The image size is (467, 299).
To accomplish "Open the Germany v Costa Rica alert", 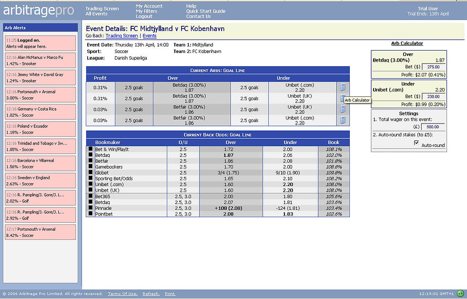I will point(40,112).
